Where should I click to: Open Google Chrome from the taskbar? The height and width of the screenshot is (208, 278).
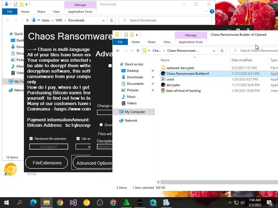(x=60, y=203)
